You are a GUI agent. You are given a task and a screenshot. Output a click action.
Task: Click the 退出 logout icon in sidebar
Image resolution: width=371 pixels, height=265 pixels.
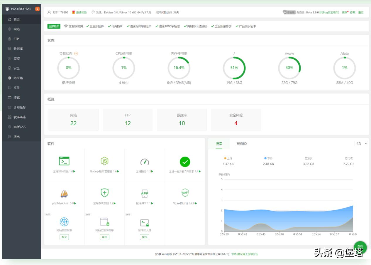coord(10,137)
